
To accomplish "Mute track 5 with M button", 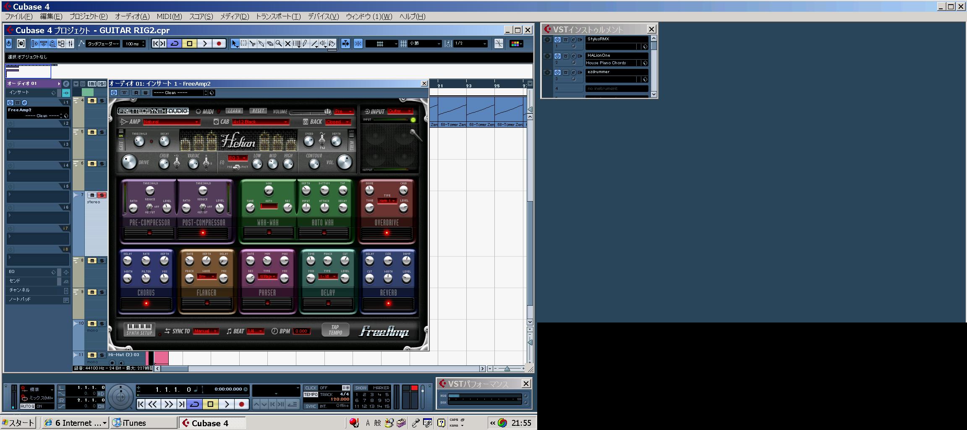I will [92, 132].
